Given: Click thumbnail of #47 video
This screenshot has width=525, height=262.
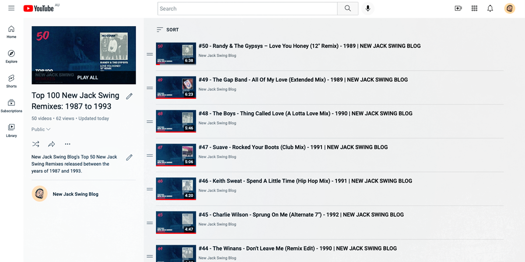Looking at the screenshot, I should [176, 155].
